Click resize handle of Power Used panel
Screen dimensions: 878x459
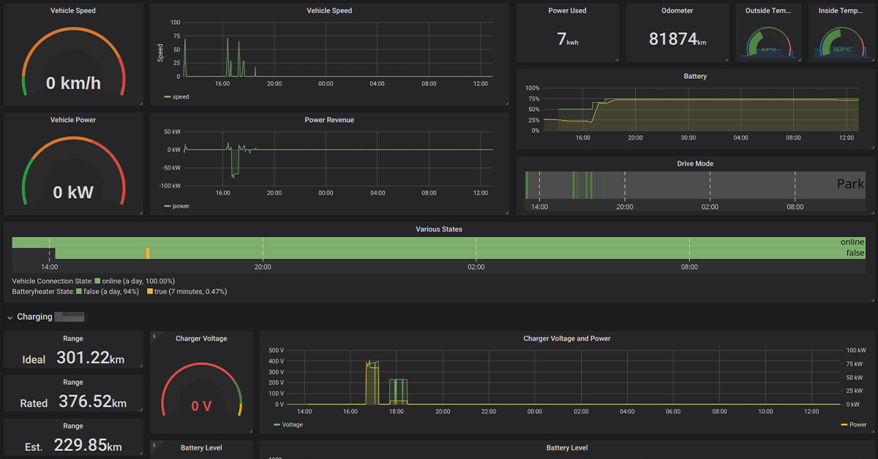[616, 59]
